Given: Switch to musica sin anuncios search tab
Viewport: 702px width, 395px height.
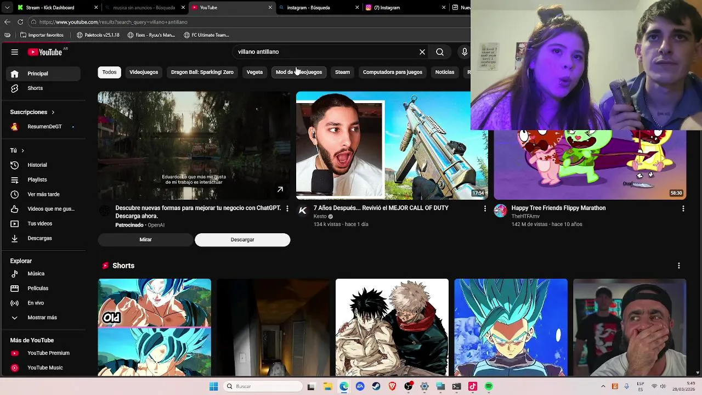Looking at the screenshot, I should (x=144, y=8).
